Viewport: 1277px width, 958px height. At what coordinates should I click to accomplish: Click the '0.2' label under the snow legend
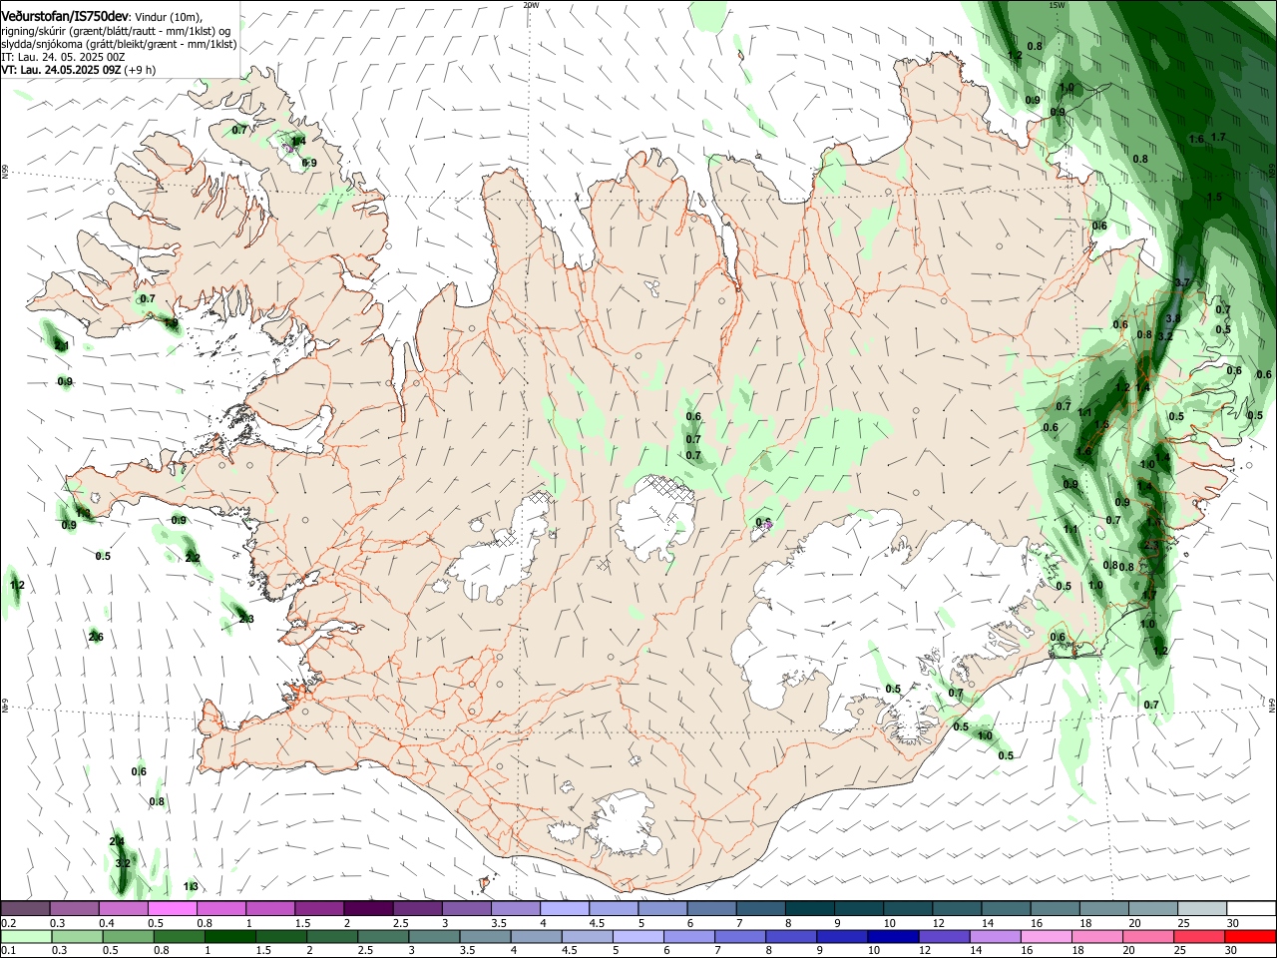(x=7, y=923)
